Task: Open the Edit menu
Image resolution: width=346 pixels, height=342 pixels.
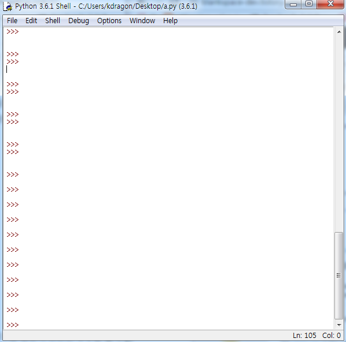Action: coord(31,21)
